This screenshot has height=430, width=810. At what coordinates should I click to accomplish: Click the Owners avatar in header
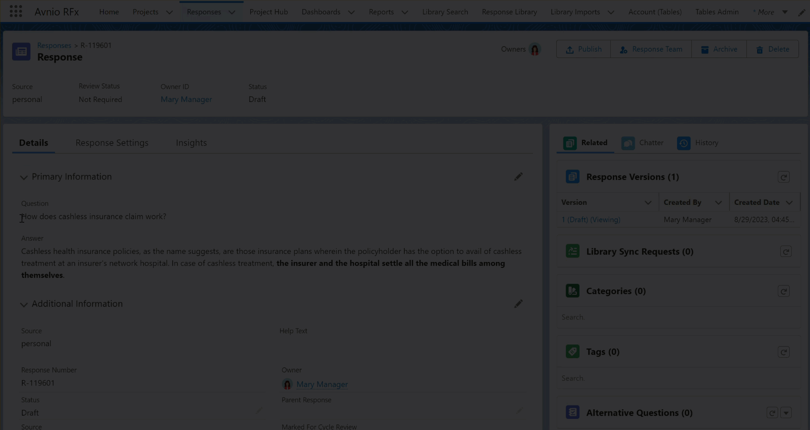pos(535,50)
